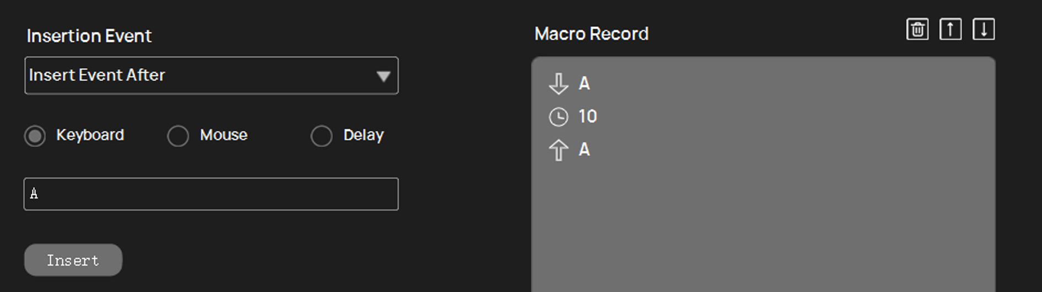Move the macro event down in list

[984, 29]
